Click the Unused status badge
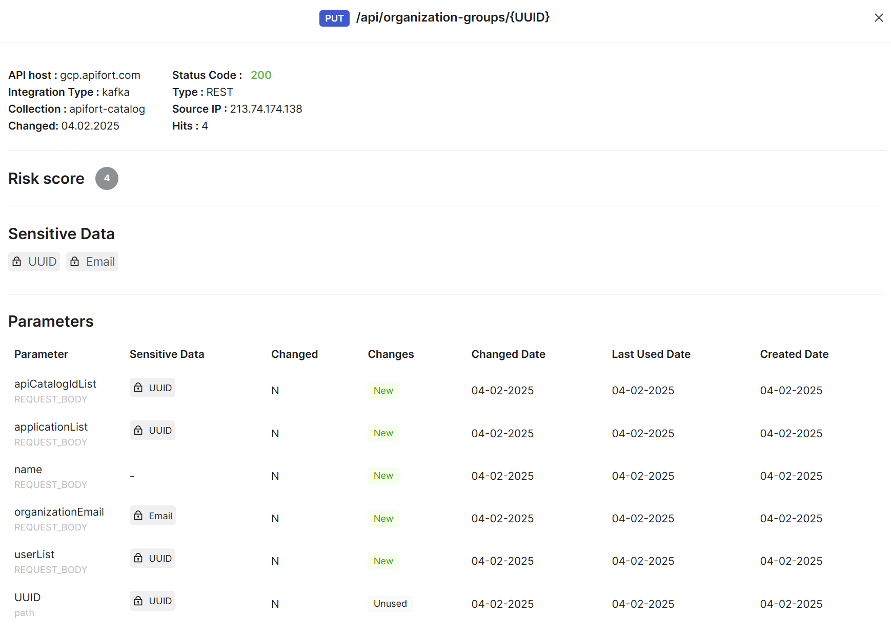 [390, 604]
